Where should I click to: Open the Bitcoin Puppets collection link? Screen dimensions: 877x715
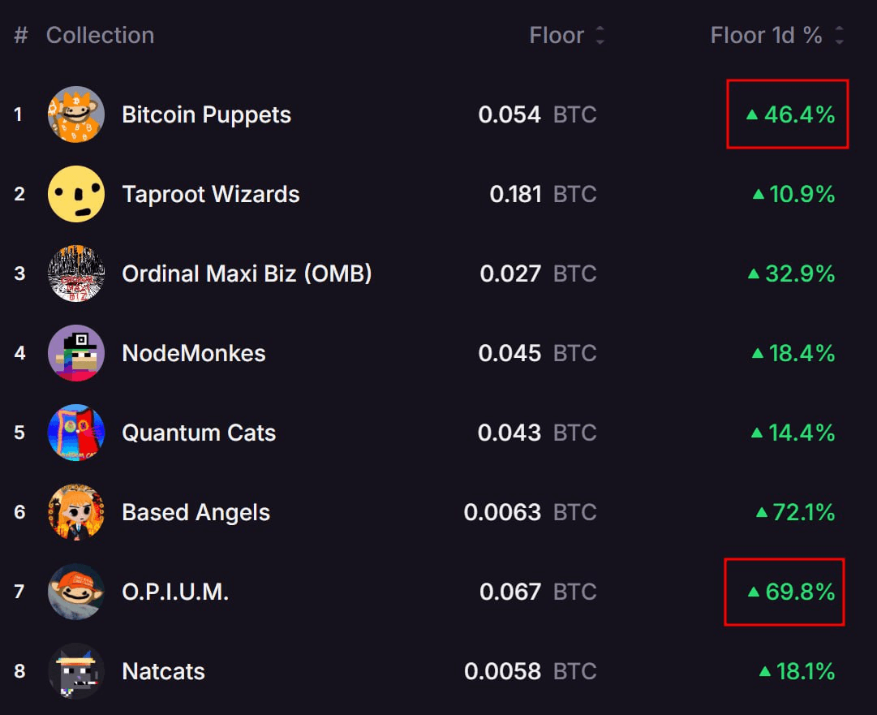[x=206, y=114]
